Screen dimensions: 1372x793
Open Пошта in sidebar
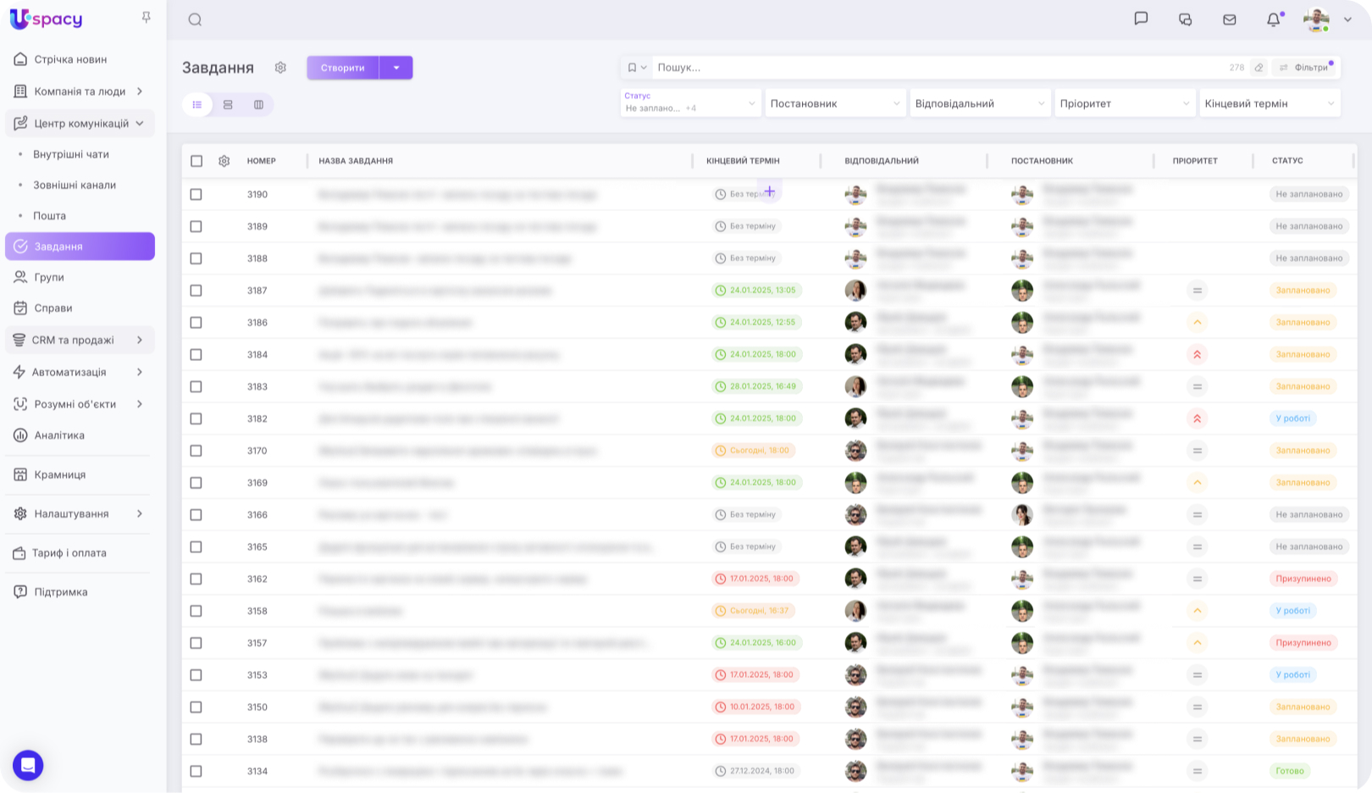tap(49, 216)
